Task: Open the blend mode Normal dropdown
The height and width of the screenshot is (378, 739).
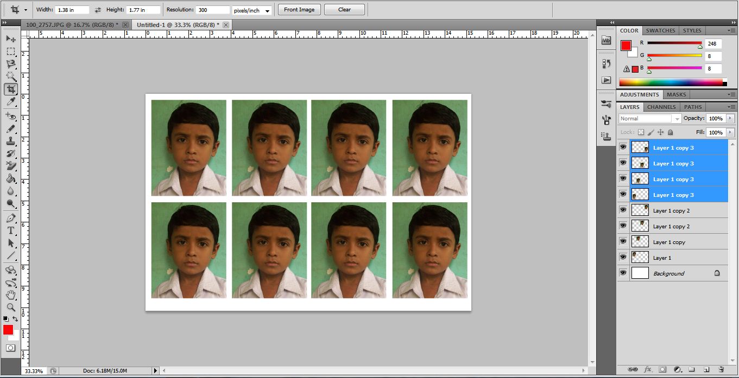Action: [x=649, y=118]
